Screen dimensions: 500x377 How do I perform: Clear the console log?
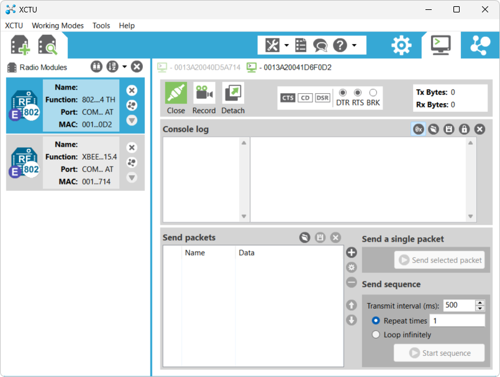(x=480, y=129)
